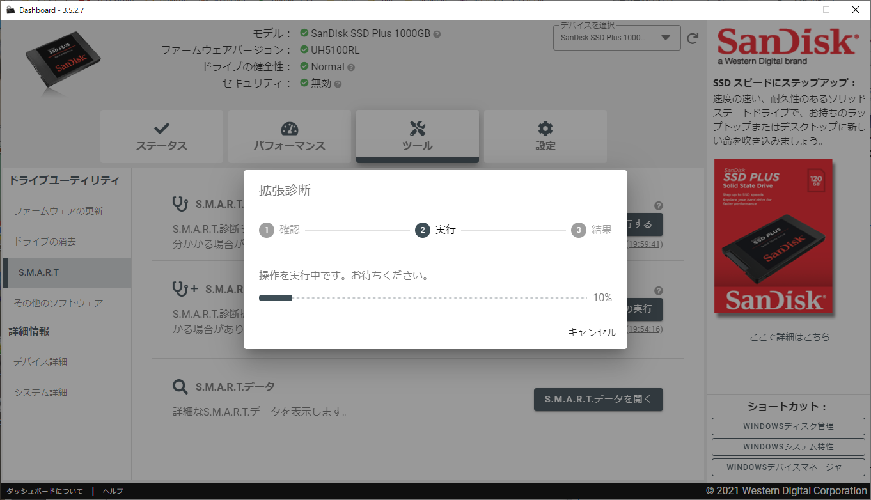Click the green check icon beside the firmware version

pos(304,49)
